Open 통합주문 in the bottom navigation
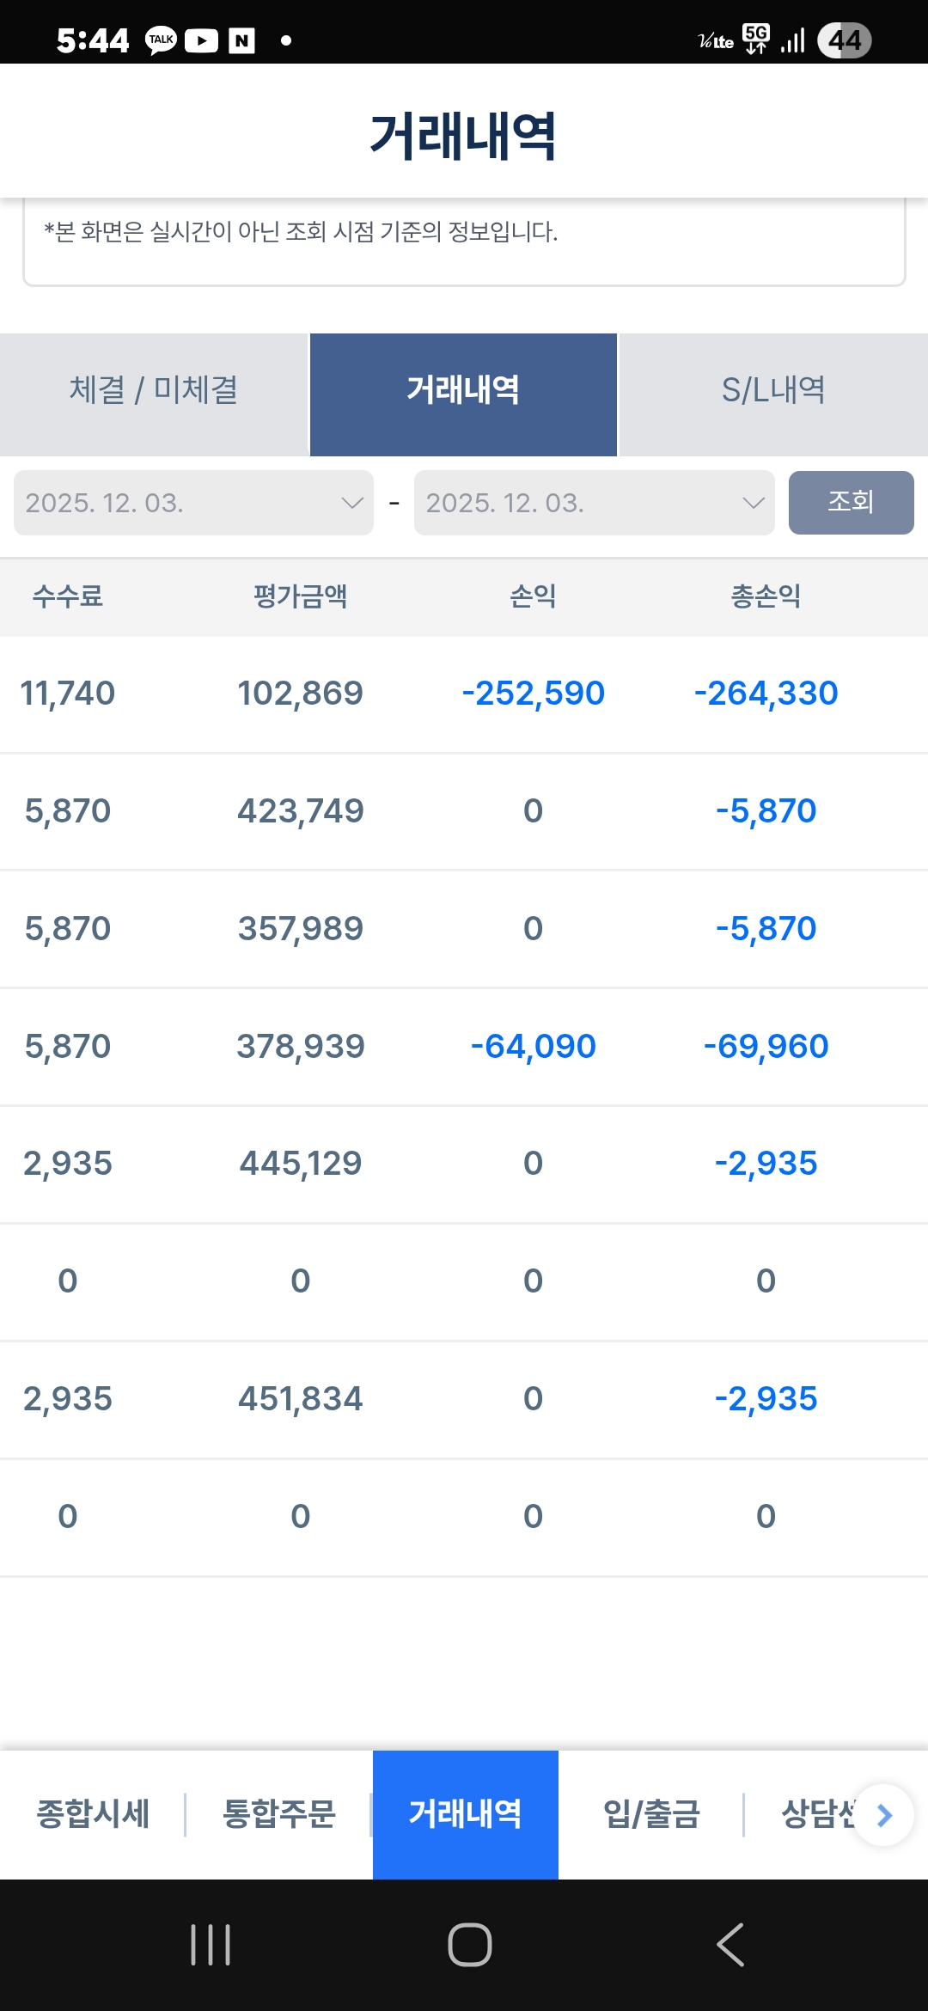The image size is (928, 2011). 279,1814
